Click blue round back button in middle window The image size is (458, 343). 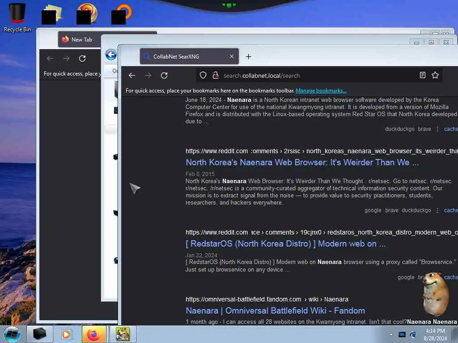click(x=111, y=55)
